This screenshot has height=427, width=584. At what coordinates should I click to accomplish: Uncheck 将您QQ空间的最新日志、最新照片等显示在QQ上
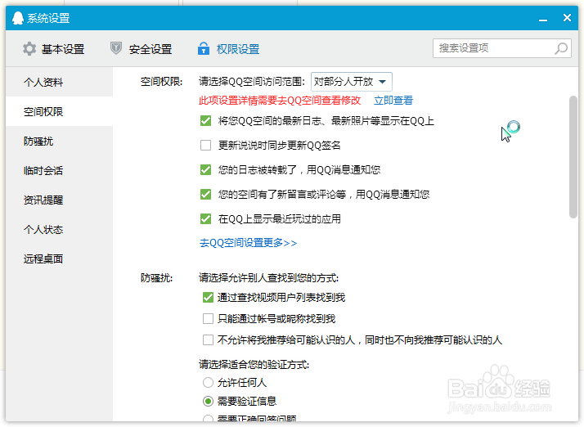[205, 121]
